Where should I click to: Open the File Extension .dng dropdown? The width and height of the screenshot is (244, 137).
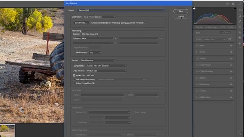95,53
